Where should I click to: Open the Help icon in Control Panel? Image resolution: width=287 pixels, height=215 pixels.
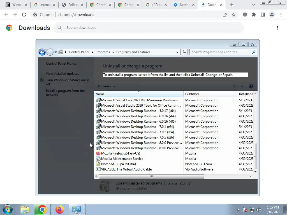tap(251, 86)
